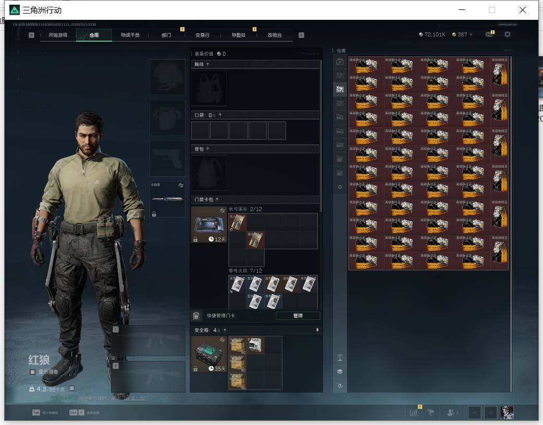The height and width of the screenshot is (425, 543).
Task: Select the top ammo box in safe box
Action: (x=238, y=345)
